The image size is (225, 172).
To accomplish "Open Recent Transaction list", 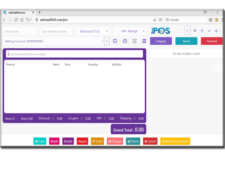I will (175, 141).
